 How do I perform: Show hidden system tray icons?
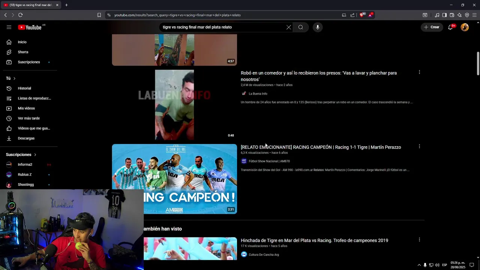[x=419, y=265]
